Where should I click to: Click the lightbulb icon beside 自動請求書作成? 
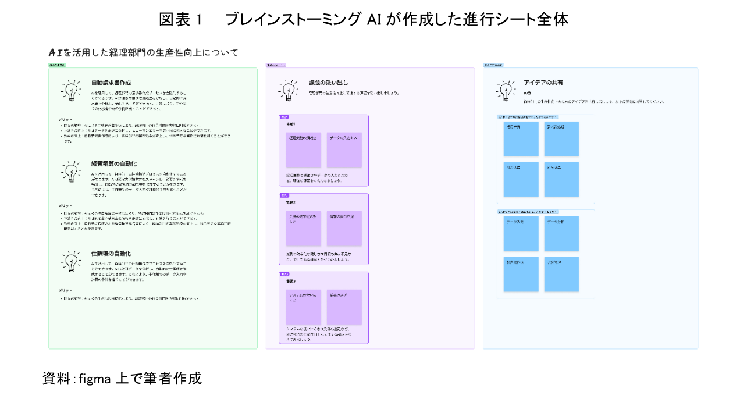tap(72, 90)
